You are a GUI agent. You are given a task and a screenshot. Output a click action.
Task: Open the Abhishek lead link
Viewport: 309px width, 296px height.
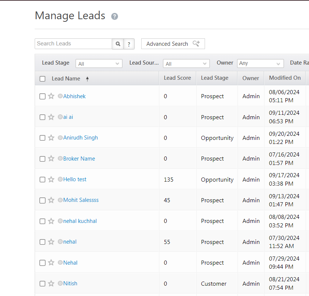coord(74,96)
